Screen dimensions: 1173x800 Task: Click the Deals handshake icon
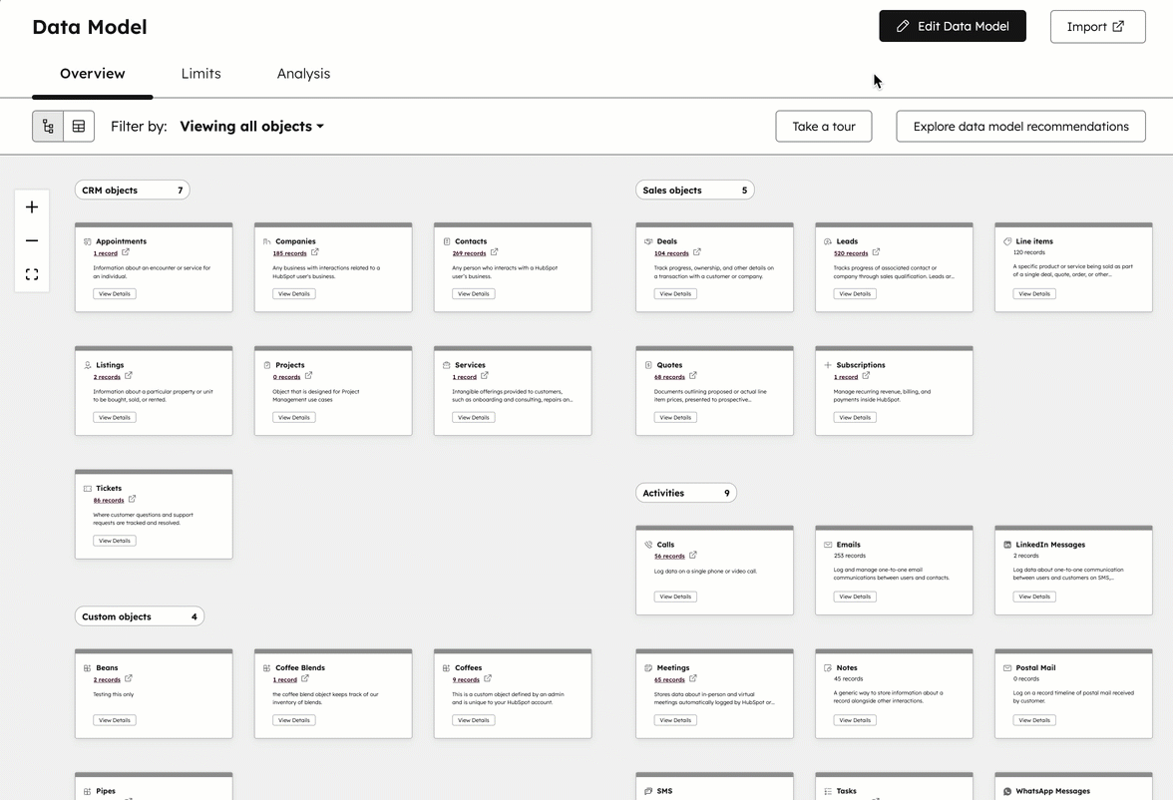click(x=647, y=240)
